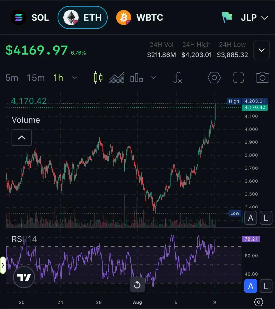Screen dimensions: 275x309
Task: Click the JLP green flag icon
Action: (x=227, y=18)
